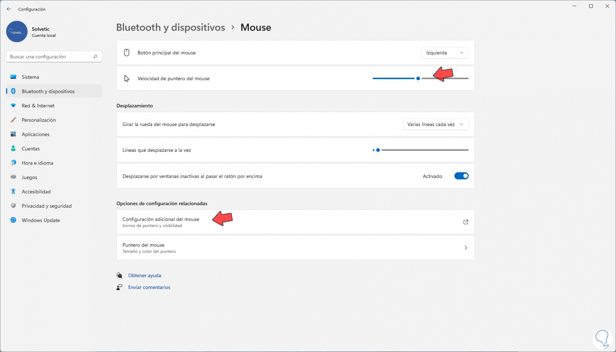Click the back arrow in Configuración header
Image resolution: width=616 pixels, height=352 pixels.
(9, 9)
